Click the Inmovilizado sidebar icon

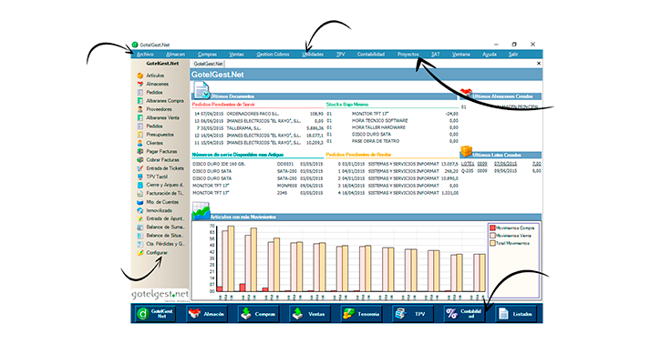click(139, 210)
